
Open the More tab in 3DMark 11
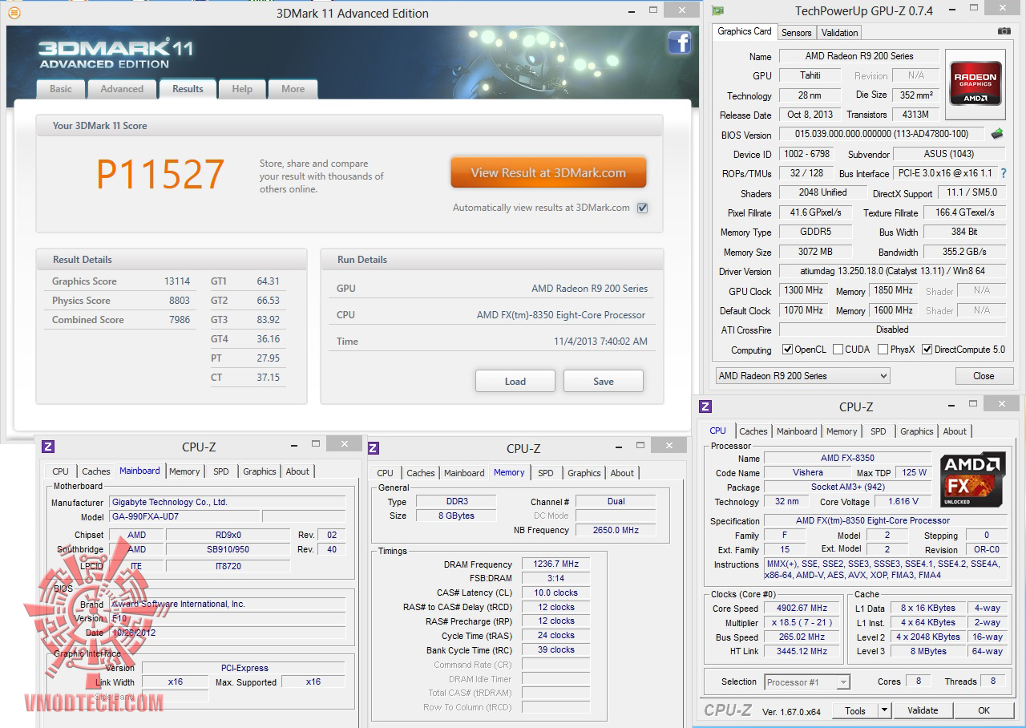293,89
